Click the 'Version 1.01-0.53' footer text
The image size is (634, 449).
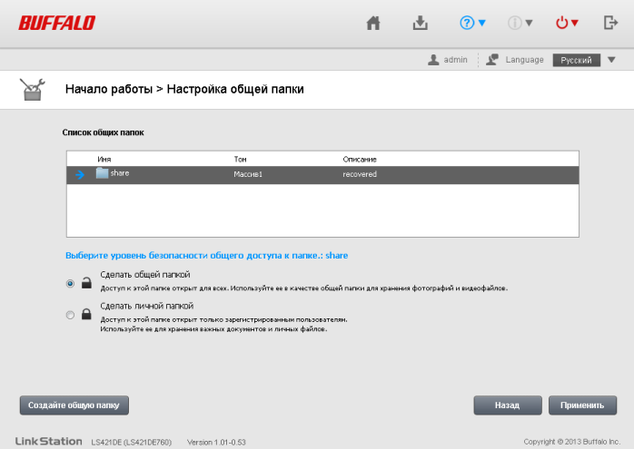216,442
